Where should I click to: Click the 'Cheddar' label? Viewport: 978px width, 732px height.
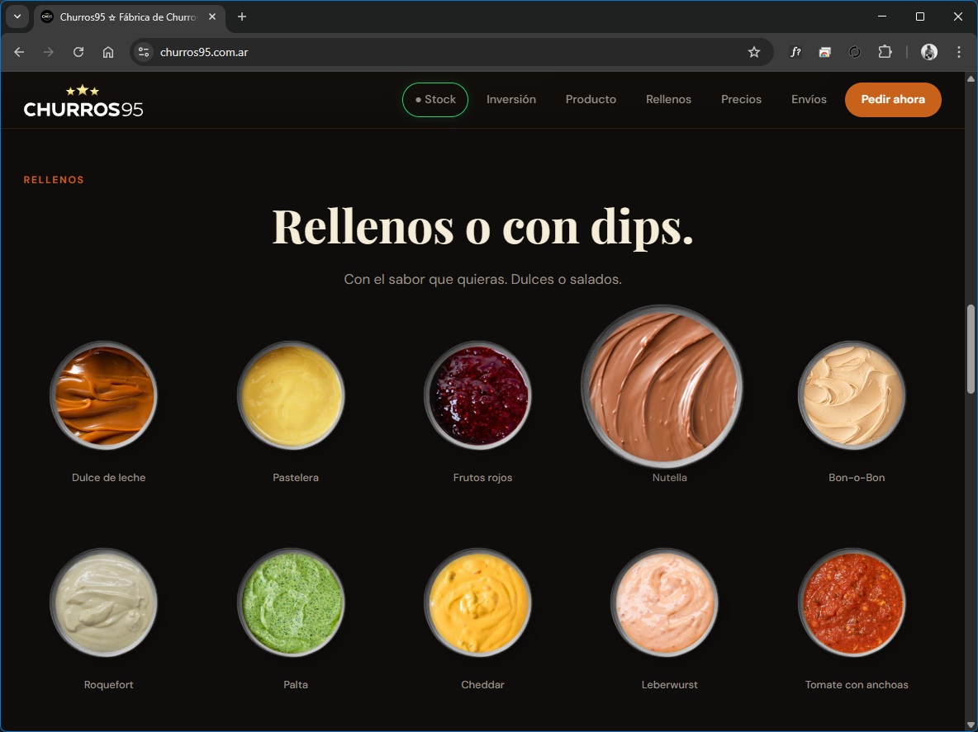(482, 685)
